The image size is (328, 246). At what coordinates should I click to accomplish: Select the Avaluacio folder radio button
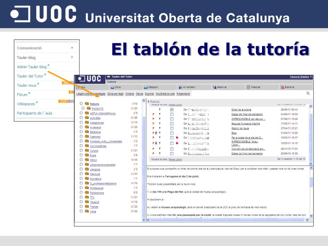81,127
